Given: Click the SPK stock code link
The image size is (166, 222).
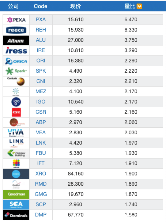Looking at the screenshot, I should point(41,71).
